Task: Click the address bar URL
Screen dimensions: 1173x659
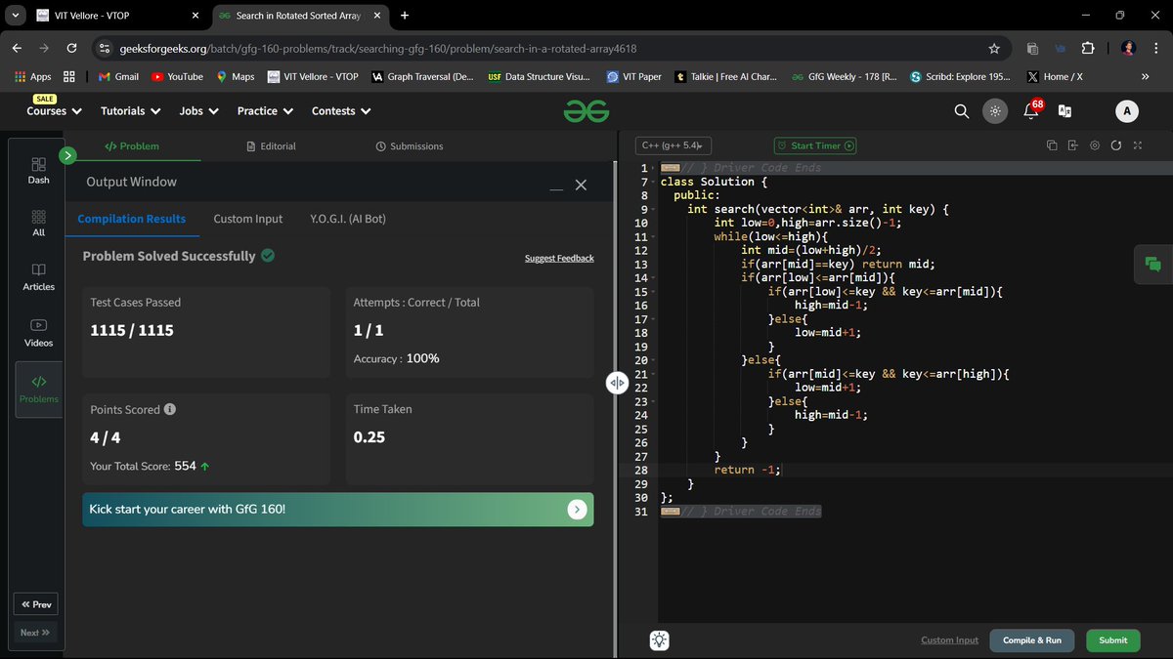Action: [380, 48]
